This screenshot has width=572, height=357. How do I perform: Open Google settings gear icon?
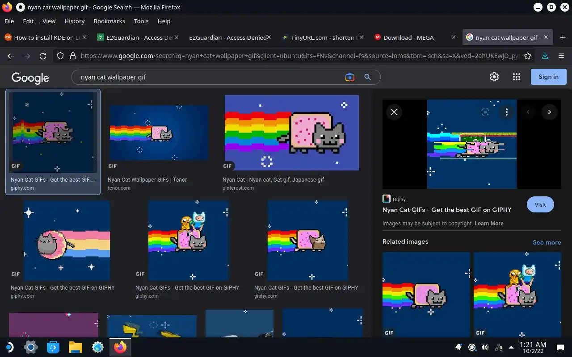tap(494, 77)
